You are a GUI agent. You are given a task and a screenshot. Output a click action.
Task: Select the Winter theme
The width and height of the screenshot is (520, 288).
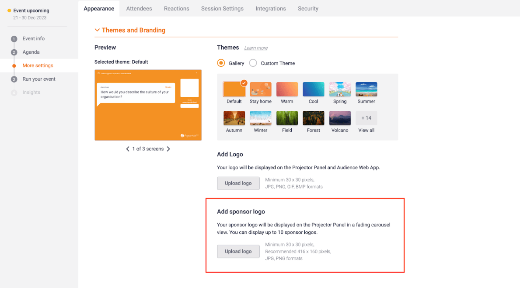tap(261, 118)
